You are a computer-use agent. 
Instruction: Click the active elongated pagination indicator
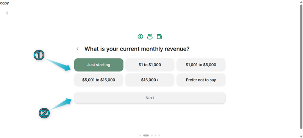146,135
